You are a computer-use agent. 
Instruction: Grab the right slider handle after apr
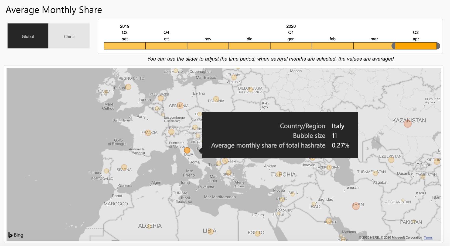coord(438,46)
